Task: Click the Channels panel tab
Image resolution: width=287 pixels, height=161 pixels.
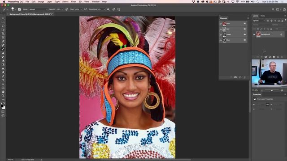Action: (223, 18)
